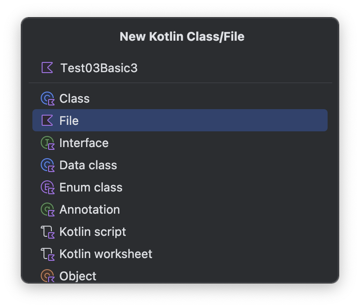Pick Object from the list
The height and width of the screenshot is (308, 360).
78,276
